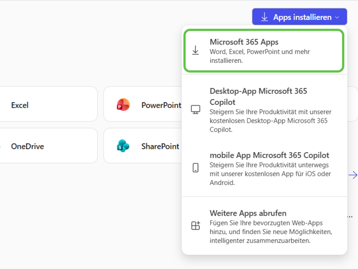The width and height of the screenshot is (358, 269).
Task: Click the blue right arrow at screen edge
Action: (353, 175)
